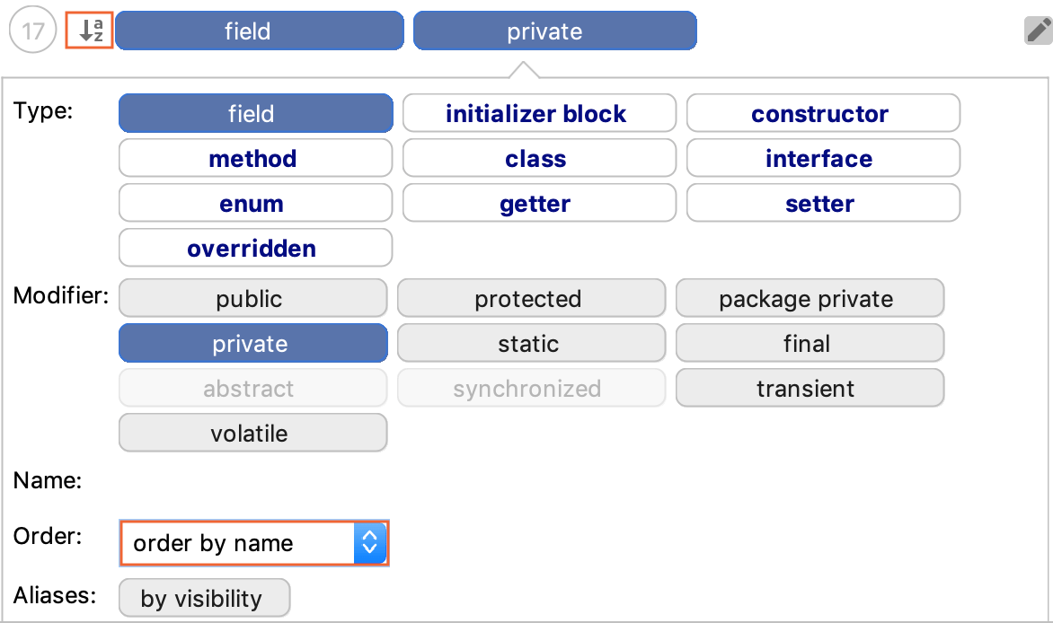The width and height of the screenshot is (1053, 623).
Task: Enable the 'final' modifier
Action: (810, 344)
